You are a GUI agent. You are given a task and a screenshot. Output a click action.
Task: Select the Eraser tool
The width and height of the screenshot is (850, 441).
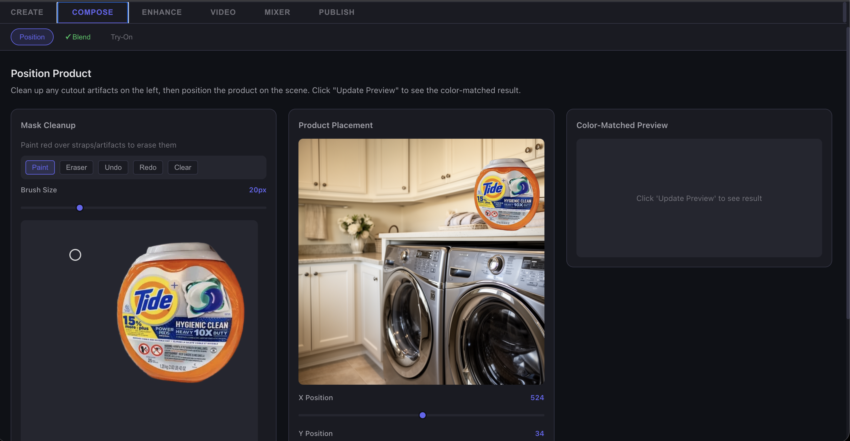pos(76,167)
